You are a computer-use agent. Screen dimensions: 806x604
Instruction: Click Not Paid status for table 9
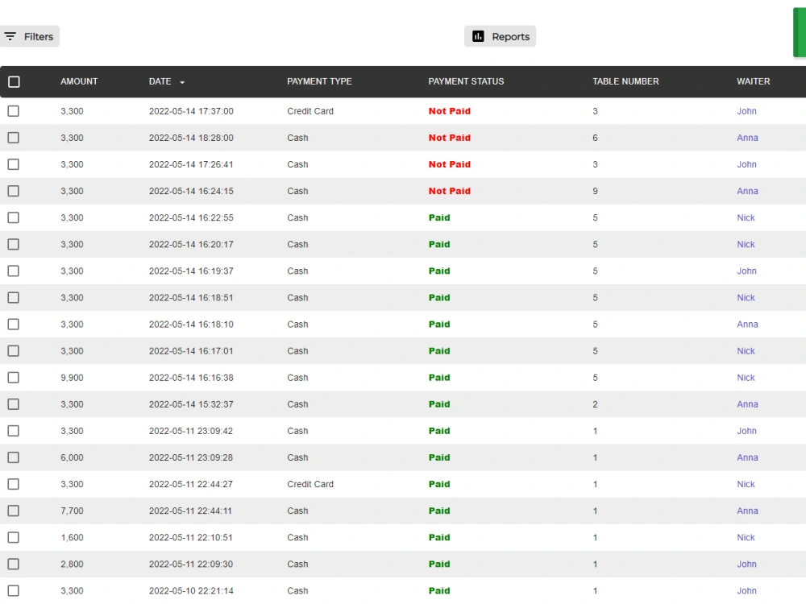450,191
